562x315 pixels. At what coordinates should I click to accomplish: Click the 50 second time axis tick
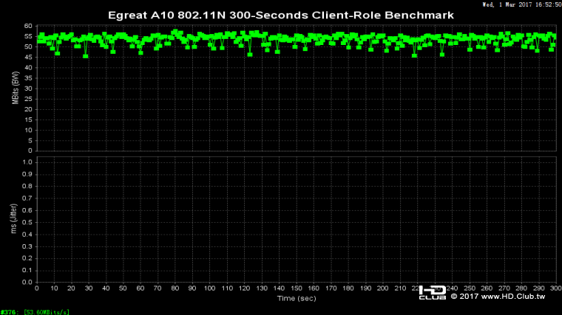123,288
